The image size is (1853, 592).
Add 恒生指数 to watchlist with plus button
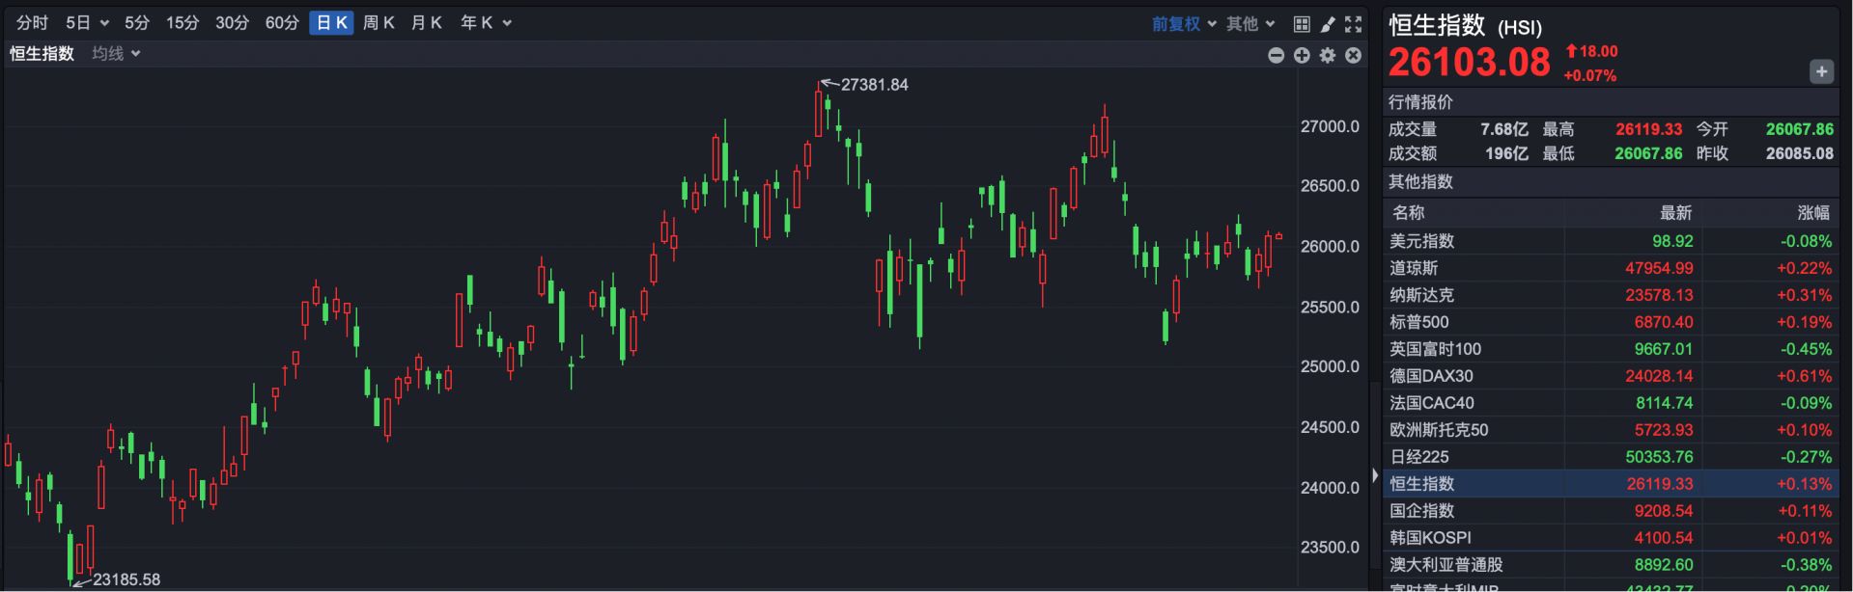point(1821,72)
